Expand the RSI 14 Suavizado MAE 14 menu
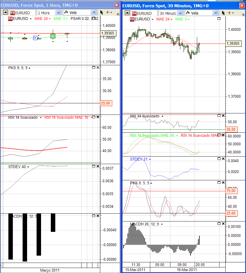The height and width of the screenshot is (273, 246). [x=177, y=136]
